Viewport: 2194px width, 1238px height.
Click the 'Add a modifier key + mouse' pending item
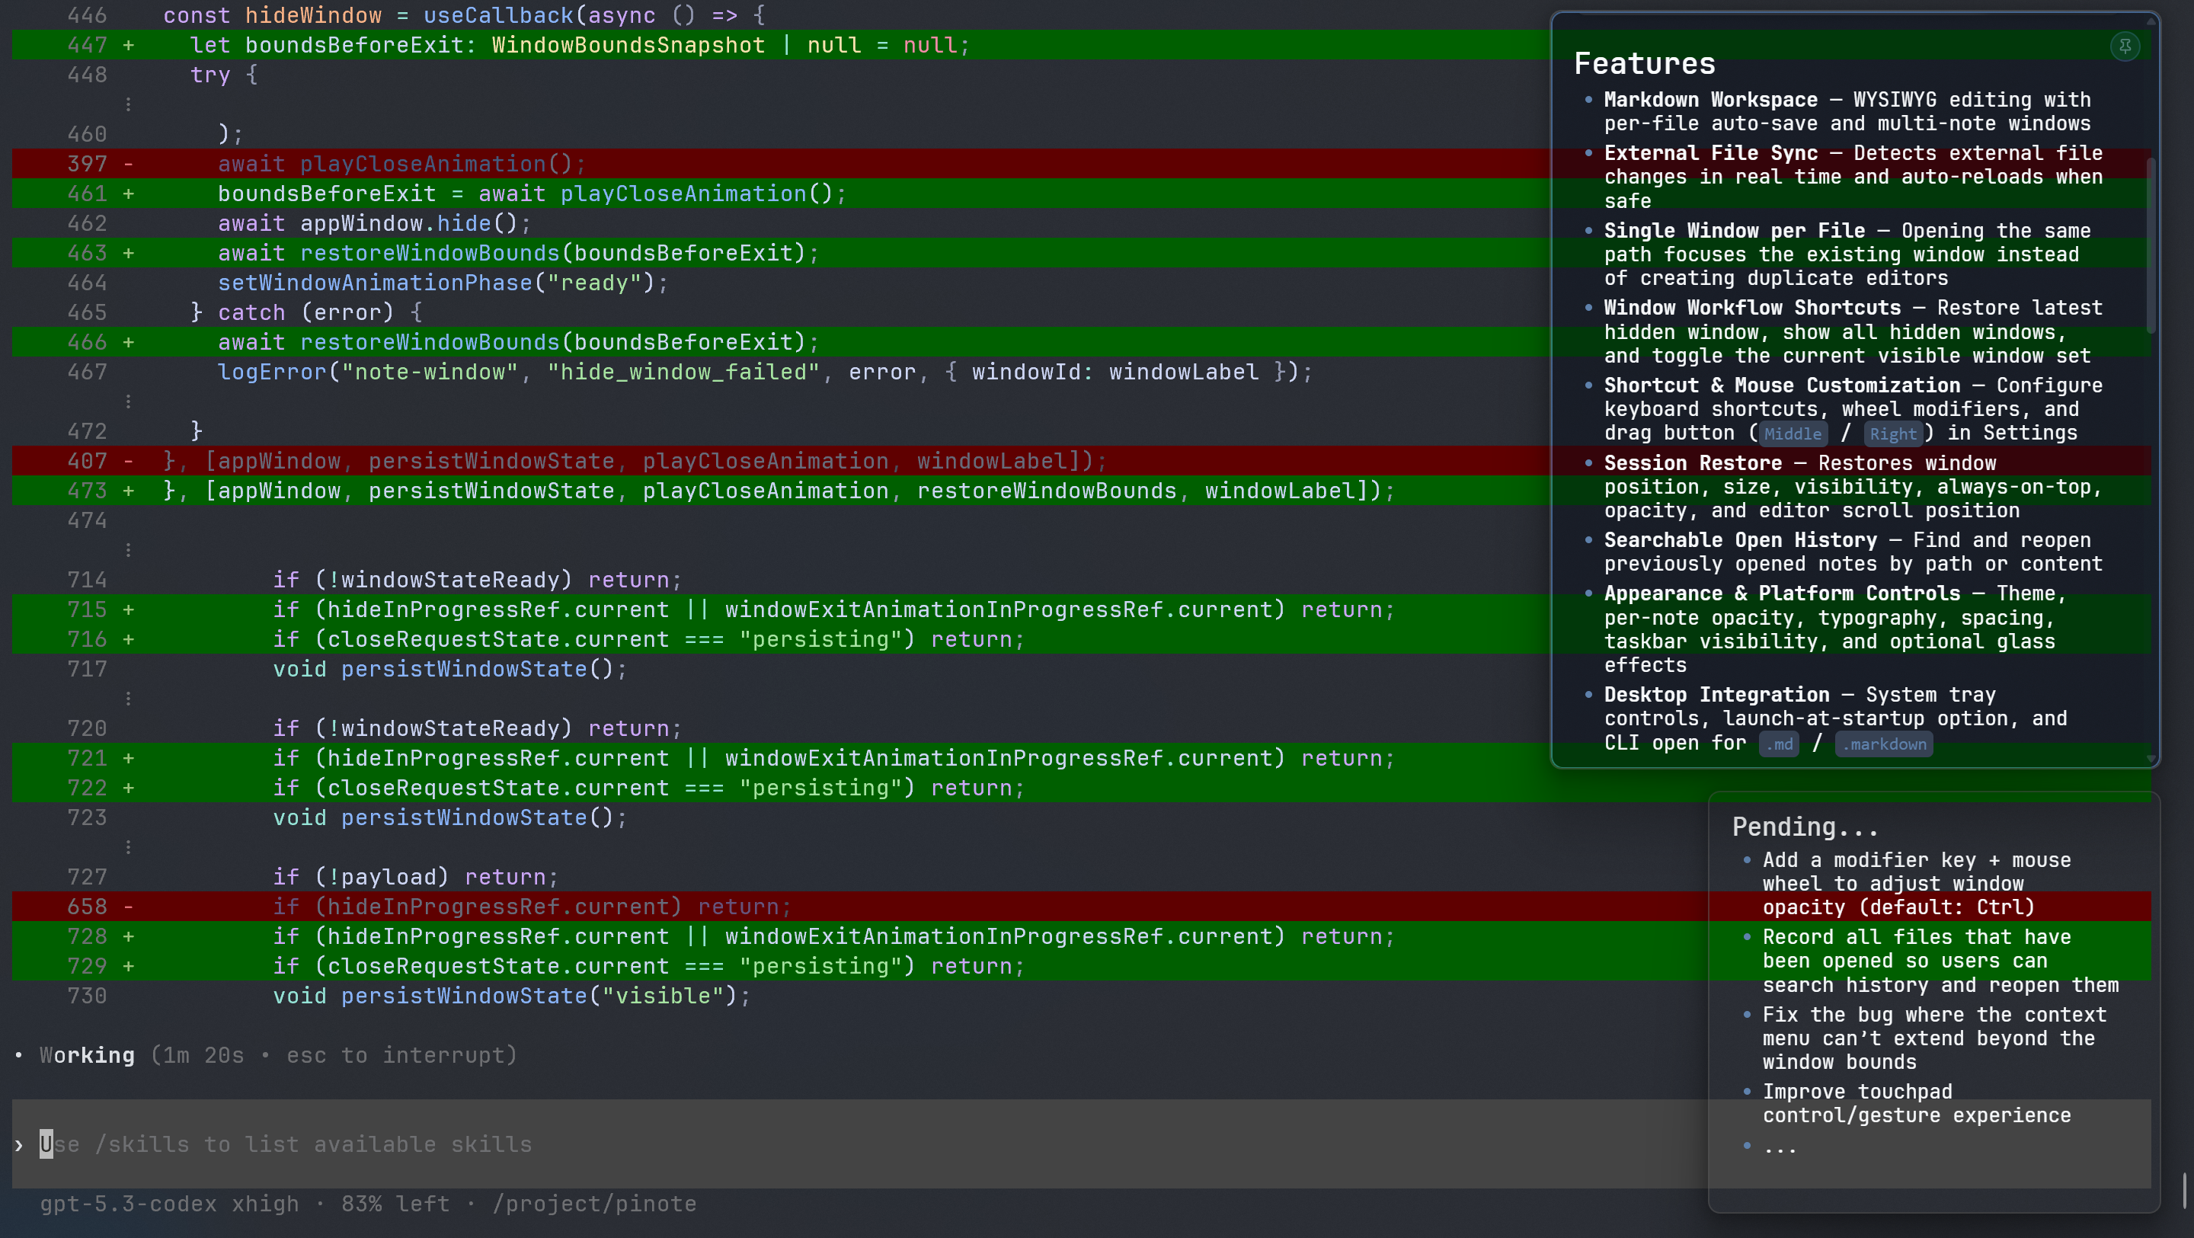click(x=1915, y=883)
